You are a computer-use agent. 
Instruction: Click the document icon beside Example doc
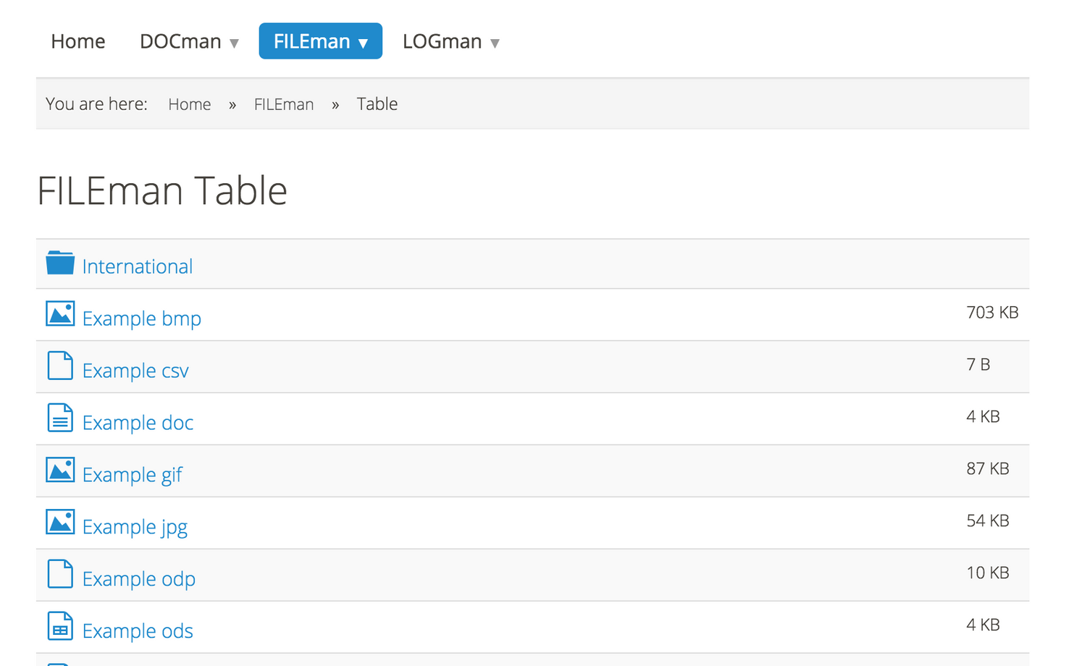(x=60, y=418)
